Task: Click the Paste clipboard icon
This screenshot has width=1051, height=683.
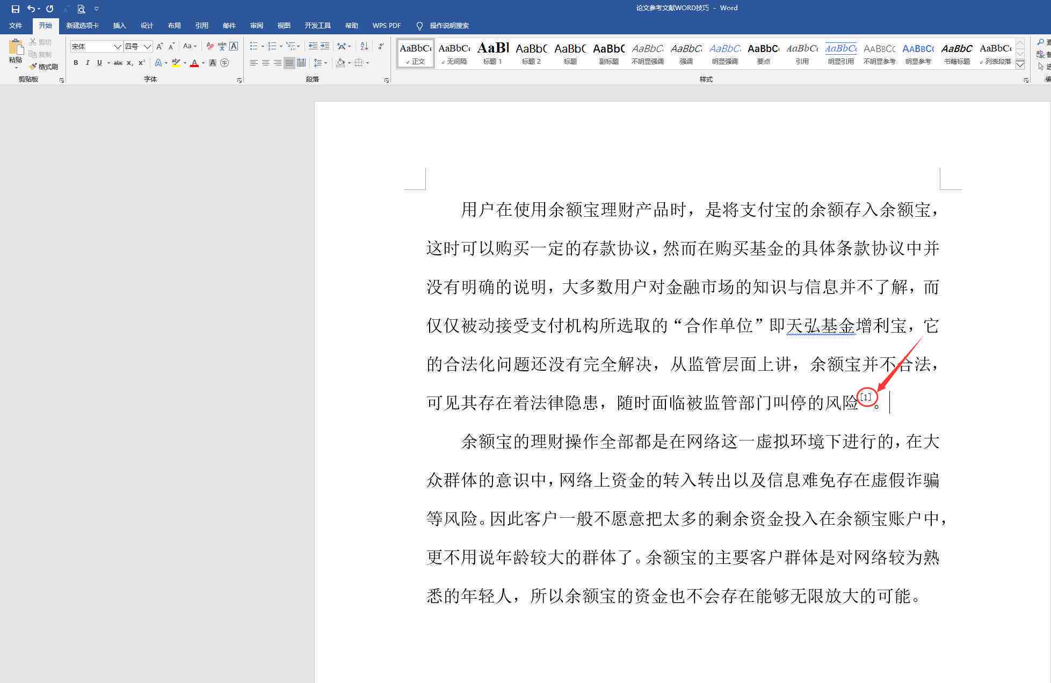Action: point(16,47)
